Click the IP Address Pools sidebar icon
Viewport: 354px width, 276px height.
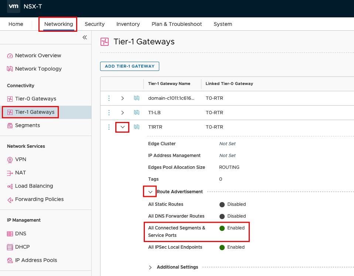(x=10, y=260)
